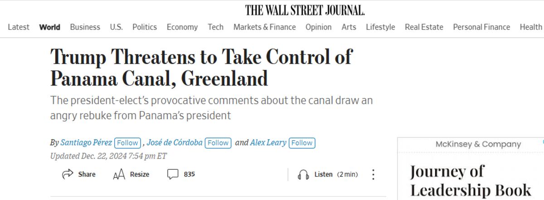This screenshot has width=544, height=200.
Task: Click the Resize text icon
Action: point(119,174)
